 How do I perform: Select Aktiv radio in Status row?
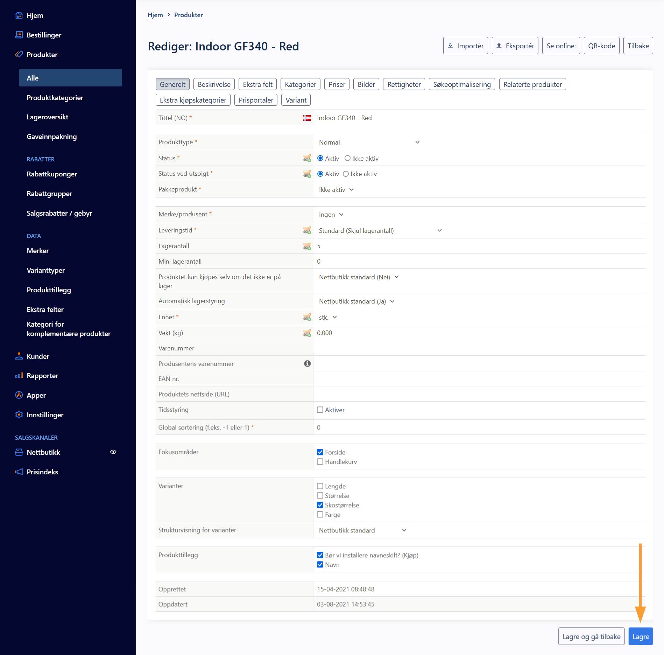(320, 158)
